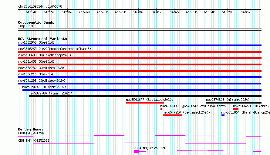
Task: Click the red nsv5528683 variant bar
Action: [x=140, y=58]
